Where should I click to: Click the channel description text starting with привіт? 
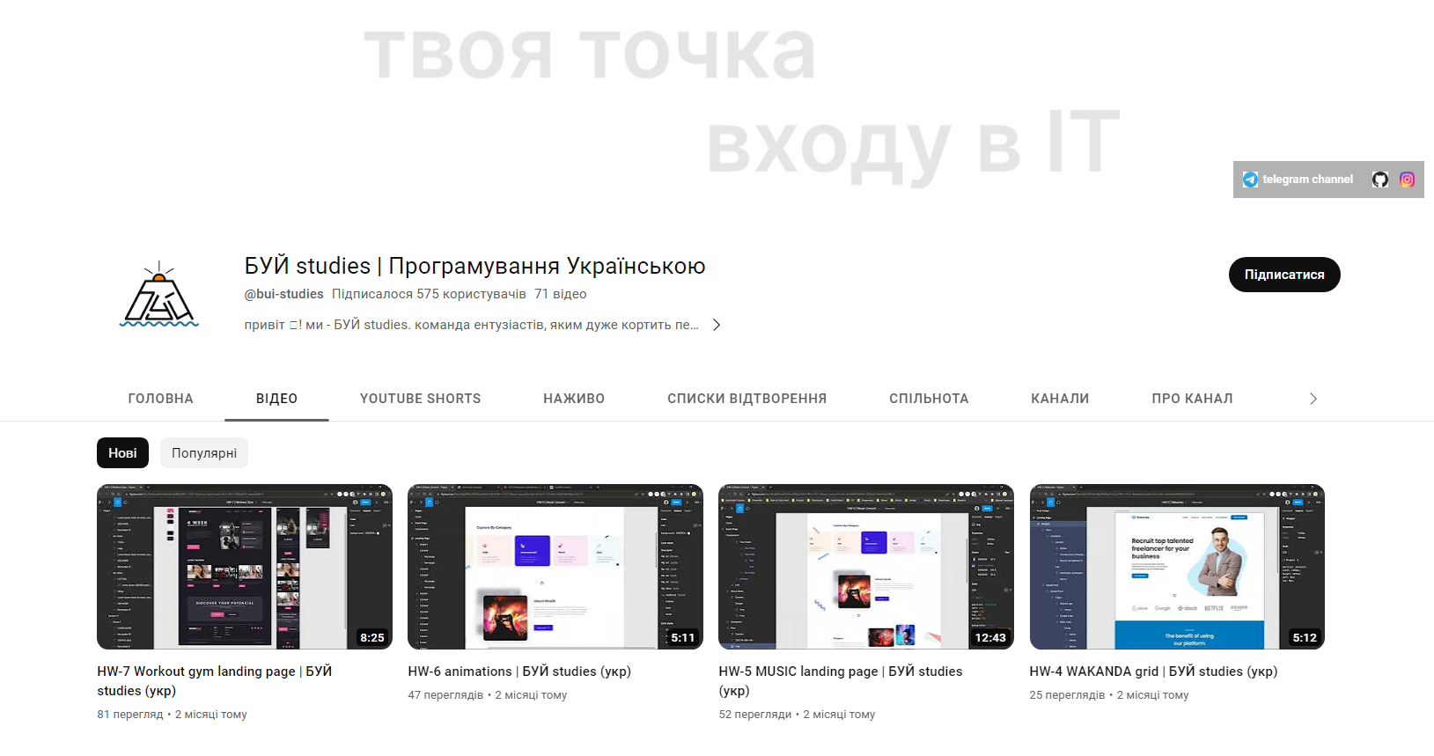click(x=472, y=325)
